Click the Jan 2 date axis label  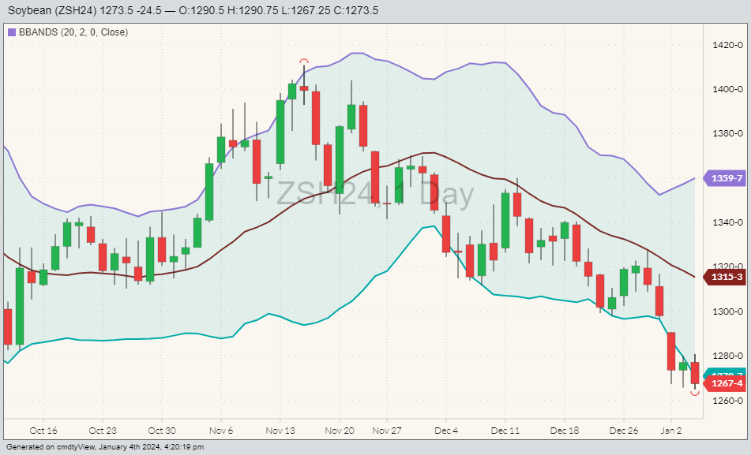pyautogui.click(x=671, y=431)
